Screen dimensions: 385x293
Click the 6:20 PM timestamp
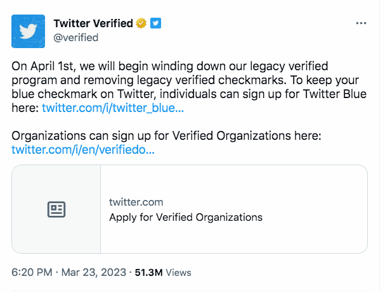(32, 272)
